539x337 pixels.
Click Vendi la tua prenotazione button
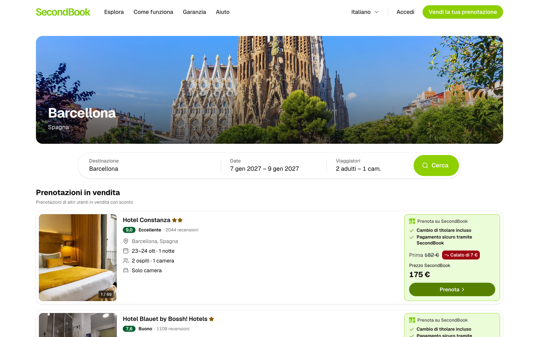pos(463,12)
